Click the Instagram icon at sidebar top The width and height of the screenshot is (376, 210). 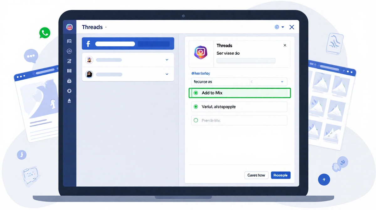coord(69,27)
